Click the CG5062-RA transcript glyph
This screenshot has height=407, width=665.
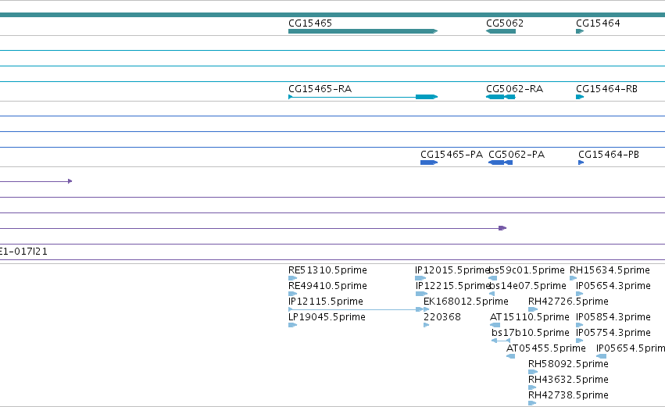click(x=501, y=97)
